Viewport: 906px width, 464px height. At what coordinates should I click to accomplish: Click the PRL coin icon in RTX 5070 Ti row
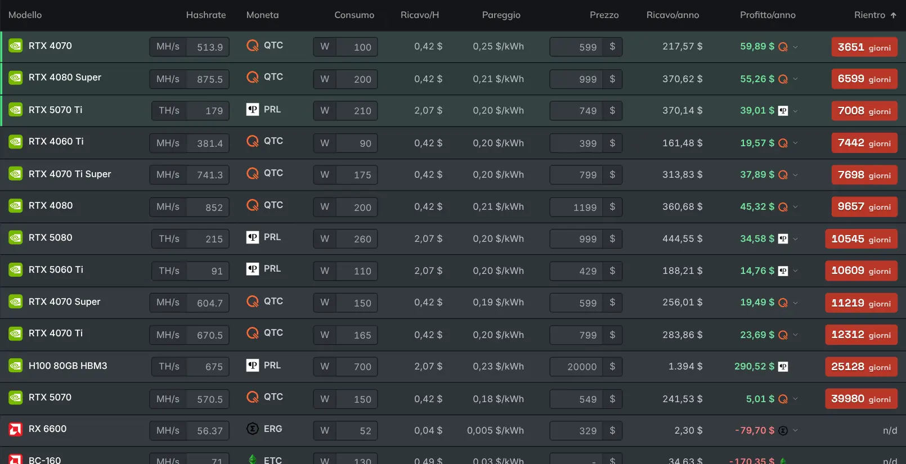click(253, 110)
